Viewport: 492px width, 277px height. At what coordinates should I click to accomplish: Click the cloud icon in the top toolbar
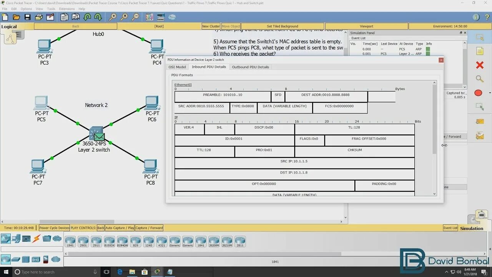(172, 17)
